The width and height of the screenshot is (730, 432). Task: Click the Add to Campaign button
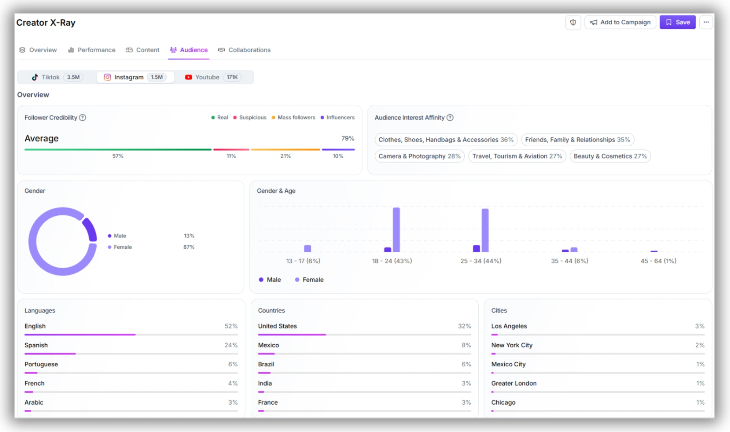pos(620,22)
